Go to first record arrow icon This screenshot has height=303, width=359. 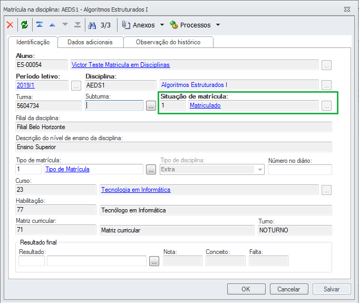[40, 24]
